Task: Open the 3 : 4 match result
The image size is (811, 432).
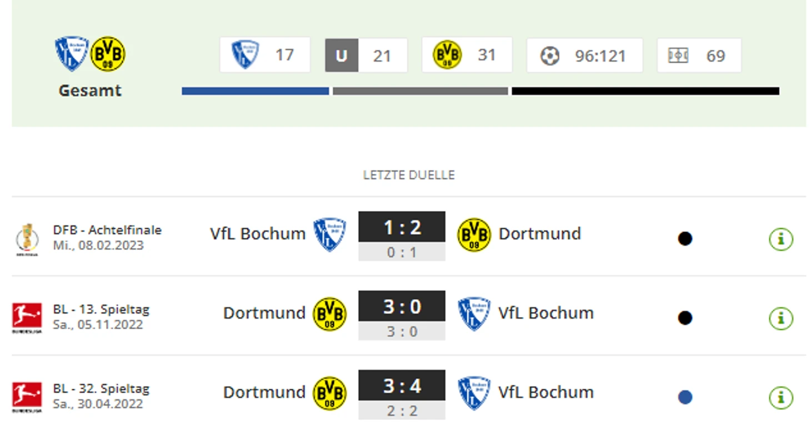Action: click(x=402, y=386)
